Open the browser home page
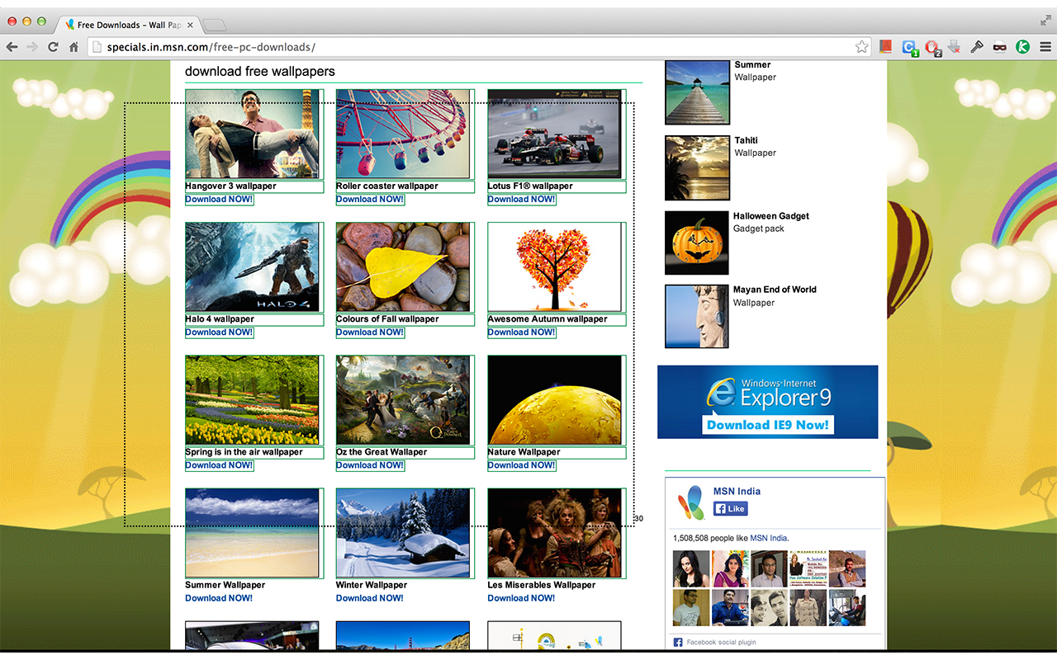Viewport: 1057px width, 660px height. pyautogui.click(x=73, y=47)
